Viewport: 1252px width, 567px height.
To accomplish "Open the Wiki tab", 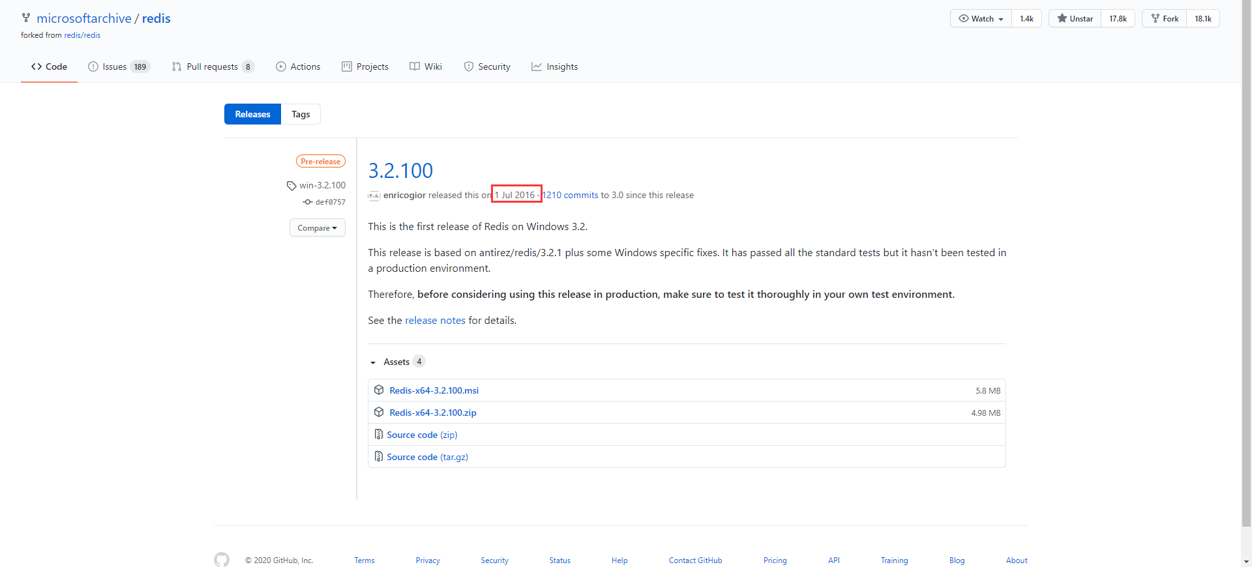I will [x=426, y=66].
